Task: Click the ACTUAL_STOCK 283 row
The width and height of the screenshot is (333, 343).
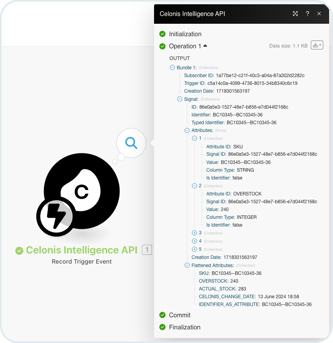Action: pos(223,289)
